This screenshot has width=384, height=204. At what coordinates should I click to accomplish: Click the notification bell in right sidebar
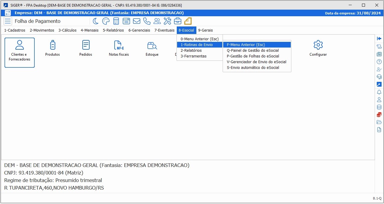click(379, 92)
